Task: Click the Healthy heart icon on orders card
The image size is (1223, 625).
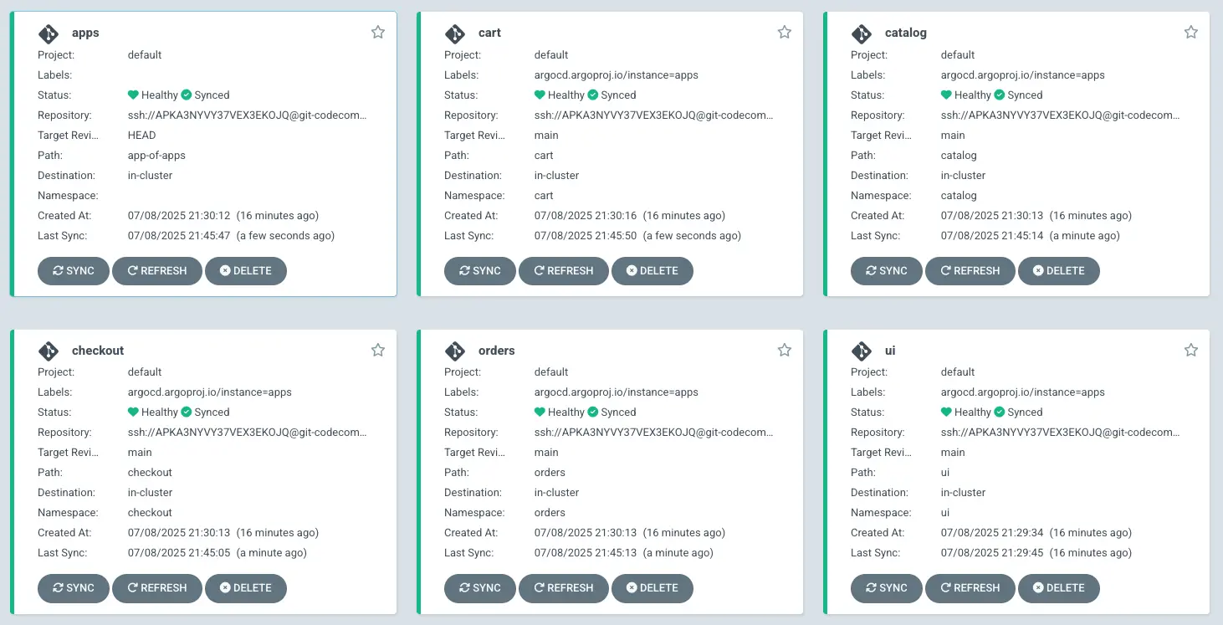Action: pos(540,412)
